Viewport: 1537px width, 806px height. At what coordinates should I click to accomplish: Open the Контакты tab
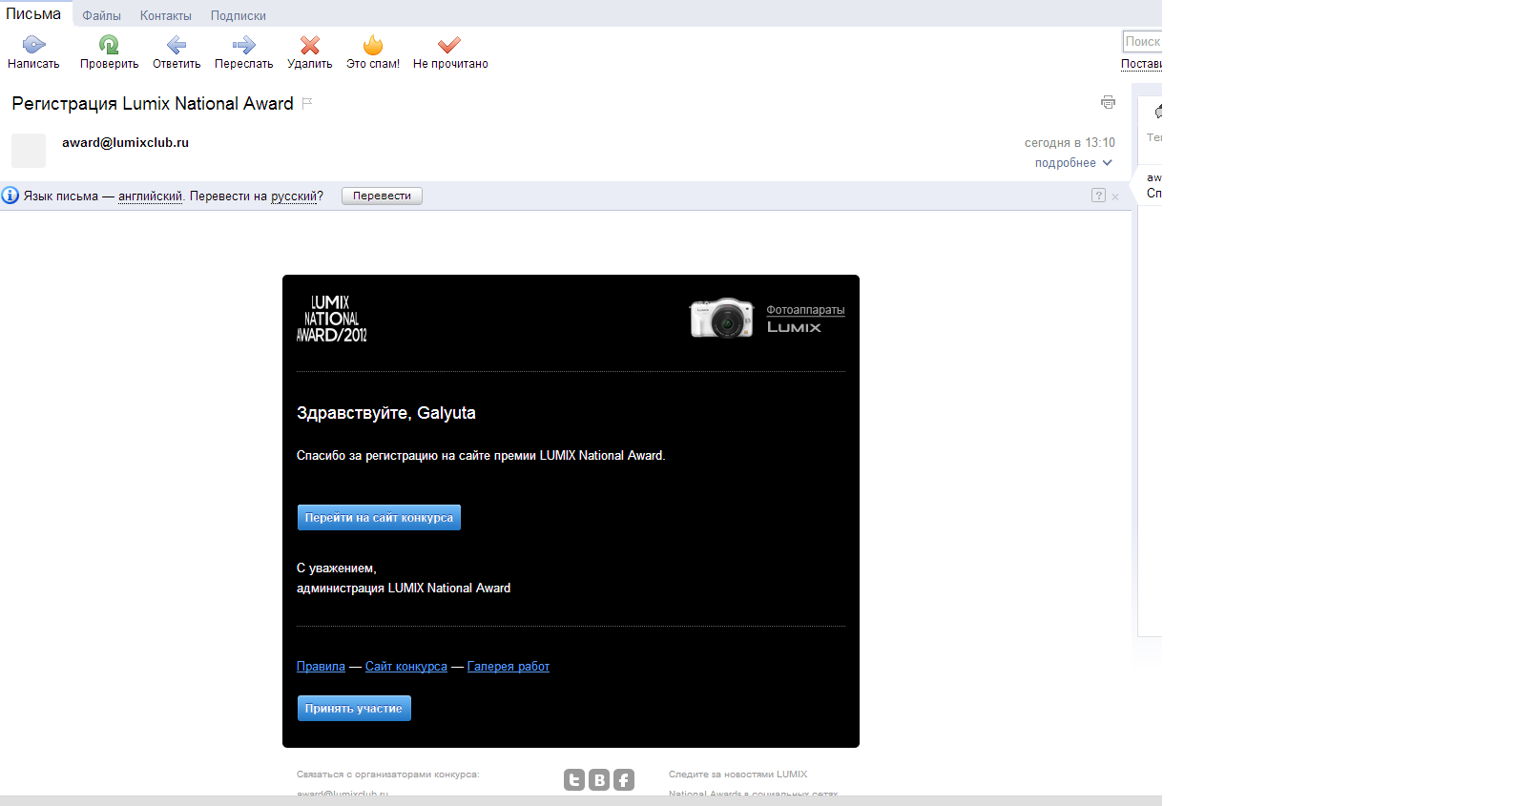click(x=166, y=16)
